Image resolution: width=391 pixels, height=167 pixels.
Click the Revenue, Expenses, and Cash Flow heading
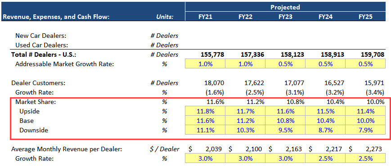coord(56,17)
